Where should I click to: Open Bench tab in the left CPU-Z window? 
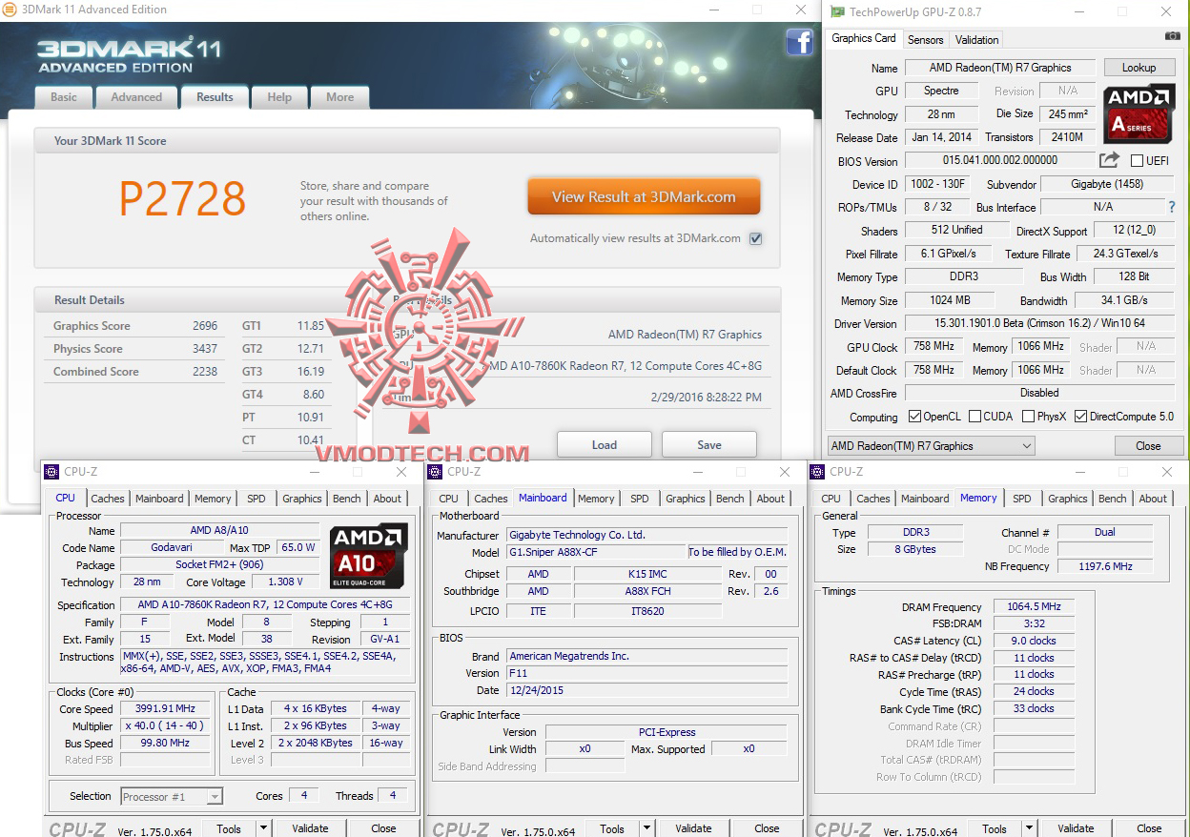(x=347, y=499)
